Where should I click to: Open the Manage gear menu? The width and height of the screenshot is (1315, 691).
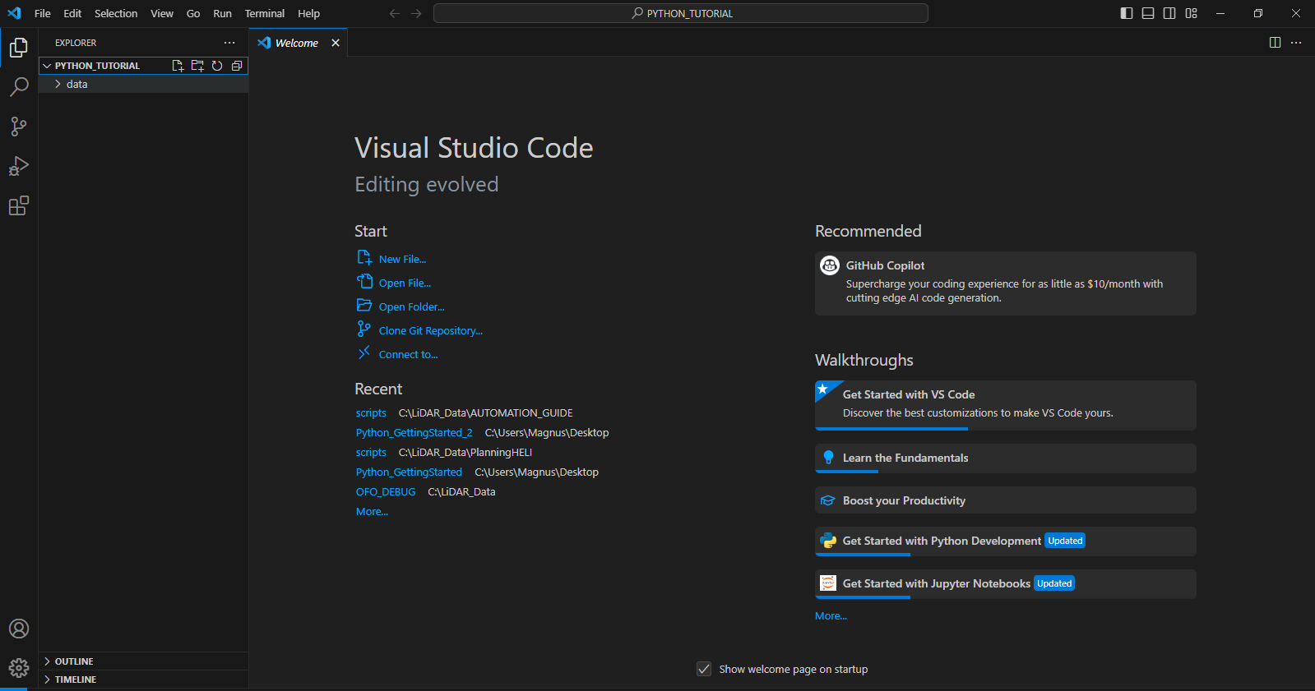tap(19, 668)
